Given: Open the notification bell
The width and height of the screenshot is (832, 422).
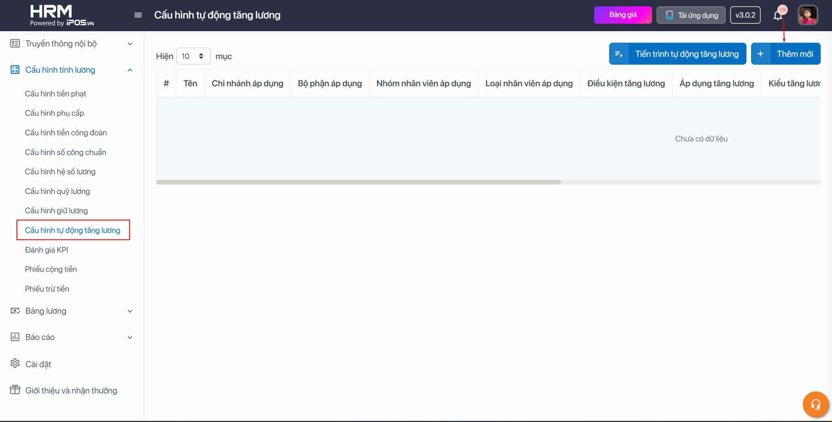Looking at the screenshot, I should click(778, 15).
